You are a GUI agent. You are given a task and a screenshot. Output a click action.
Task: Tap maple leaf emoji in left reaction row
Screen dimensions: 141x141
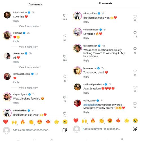48,122
